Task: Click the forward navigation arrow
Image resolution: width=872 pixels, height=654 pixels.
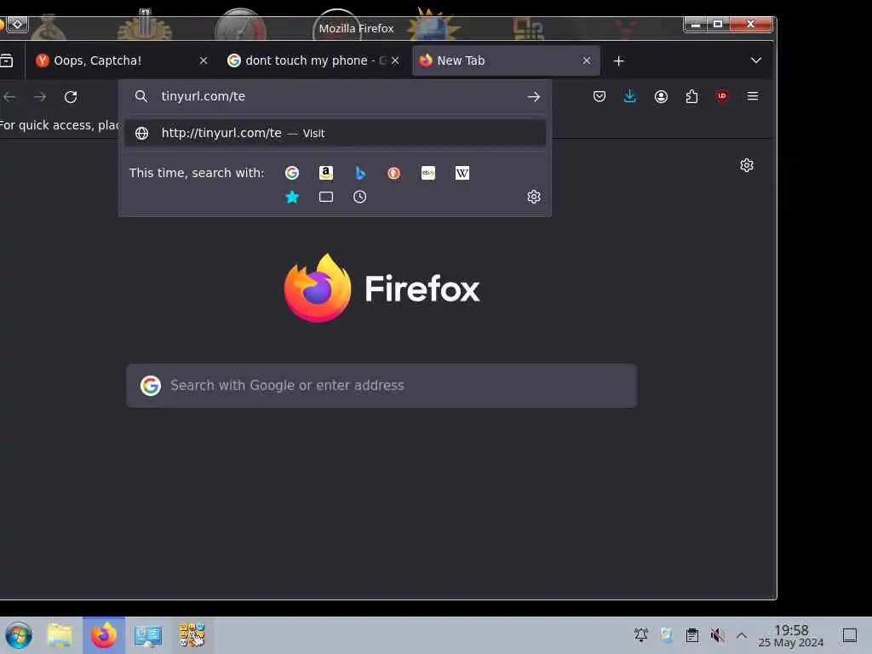Action: pyautogui.click(x=40, y=97)
